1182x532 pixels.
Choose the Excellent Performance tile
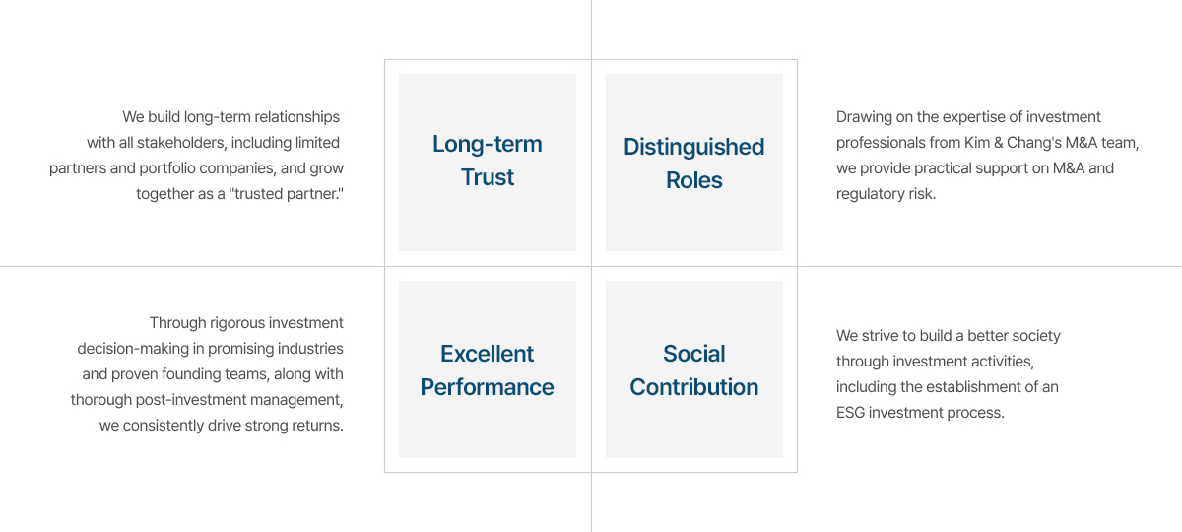[488, 369]
